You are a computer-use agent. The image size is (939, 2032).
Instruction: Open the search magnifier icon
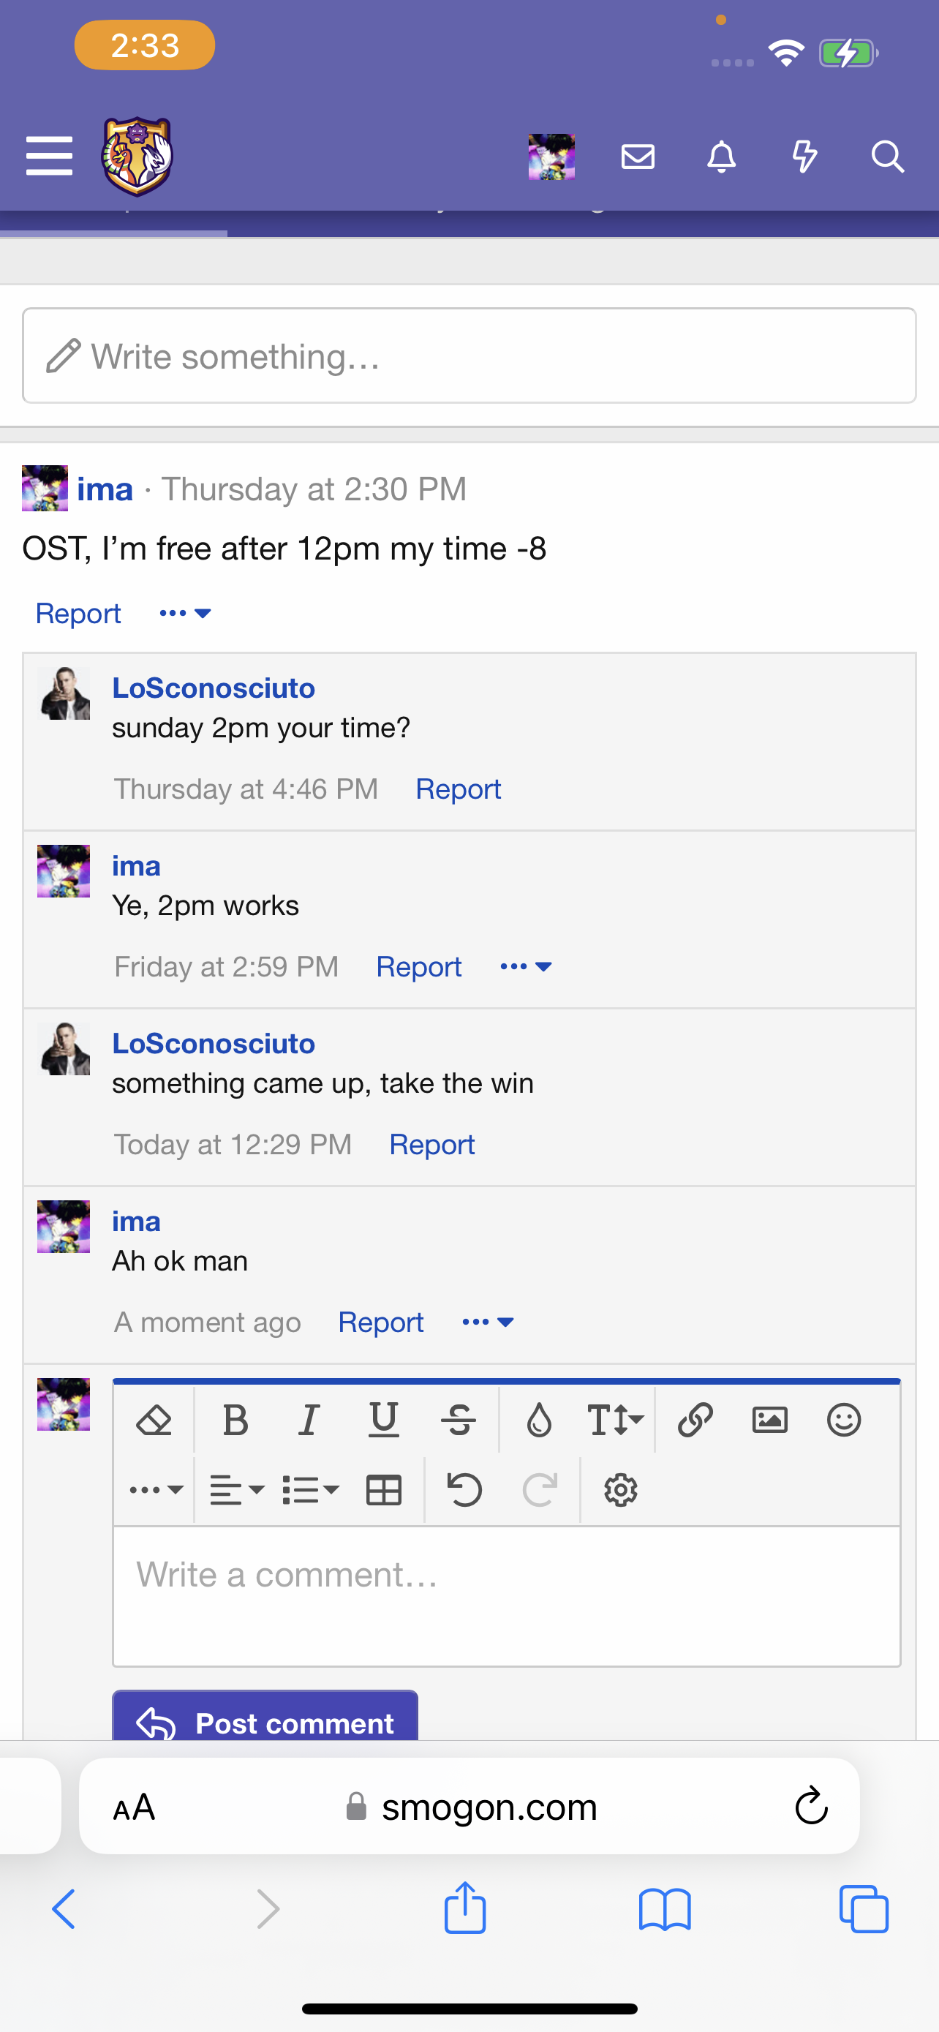(x=887, y=157)
